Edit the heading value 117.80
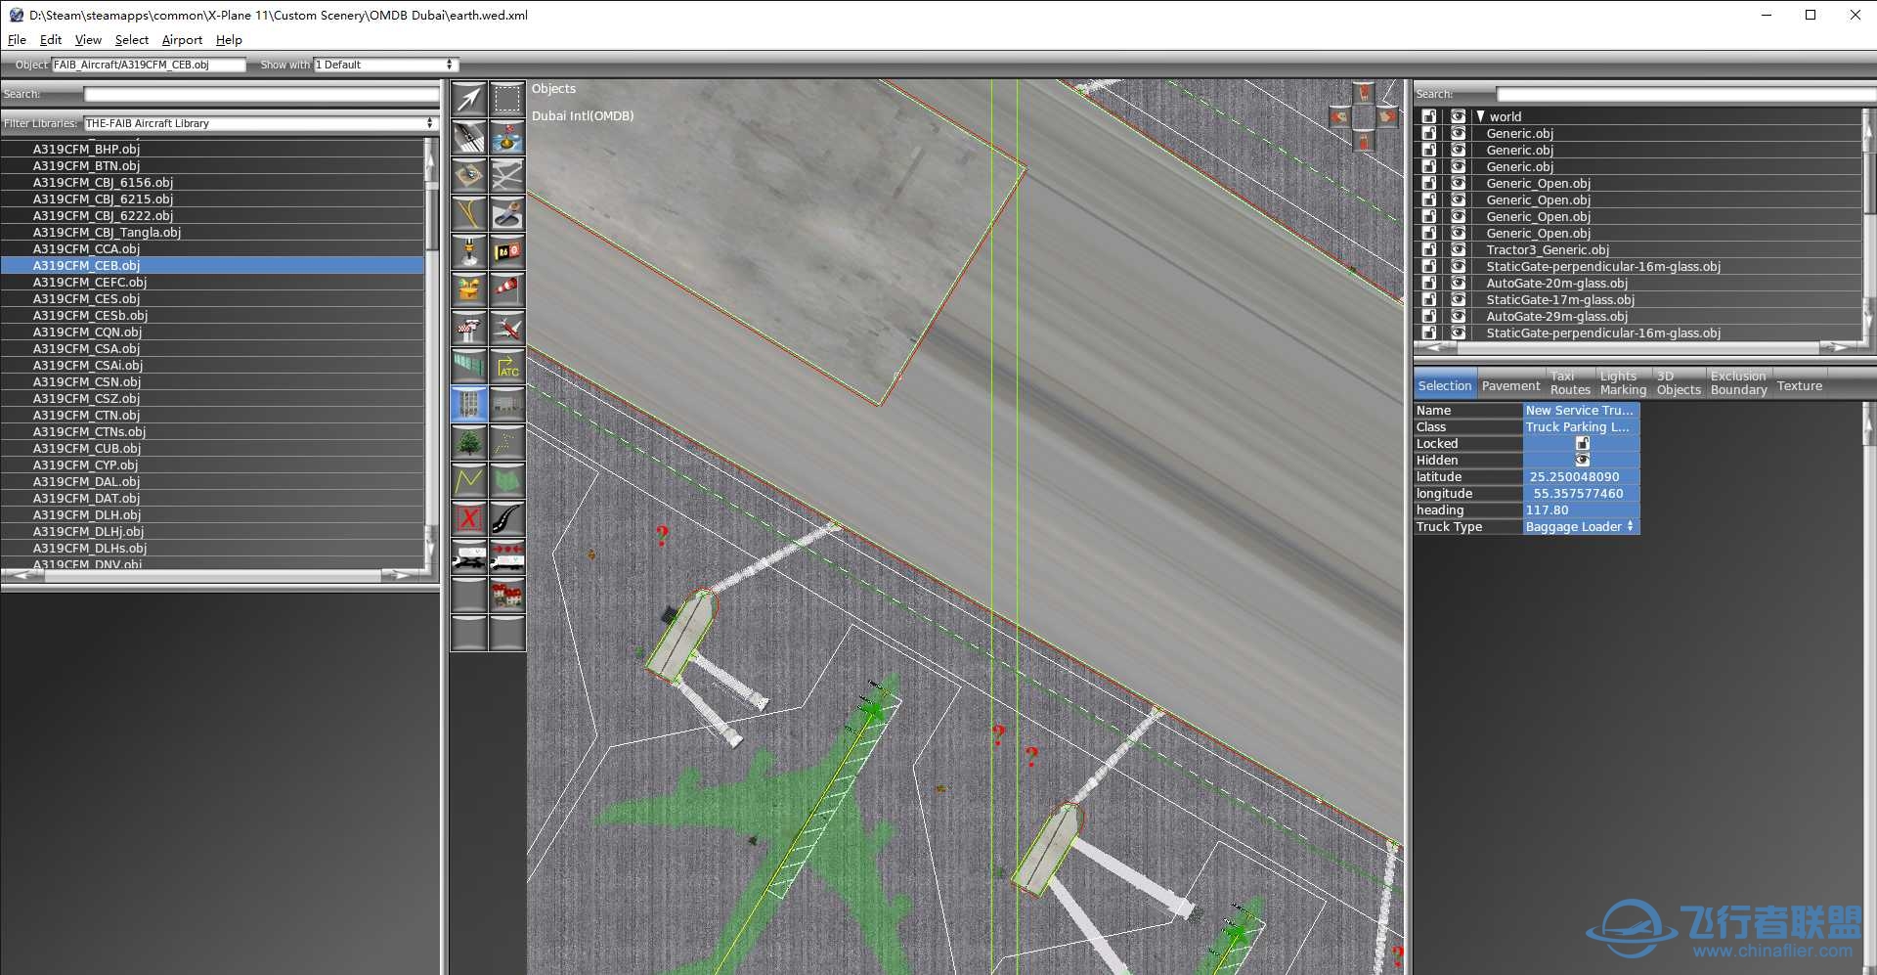This screenshot has width=1877, height=975. click(1581, 510)
